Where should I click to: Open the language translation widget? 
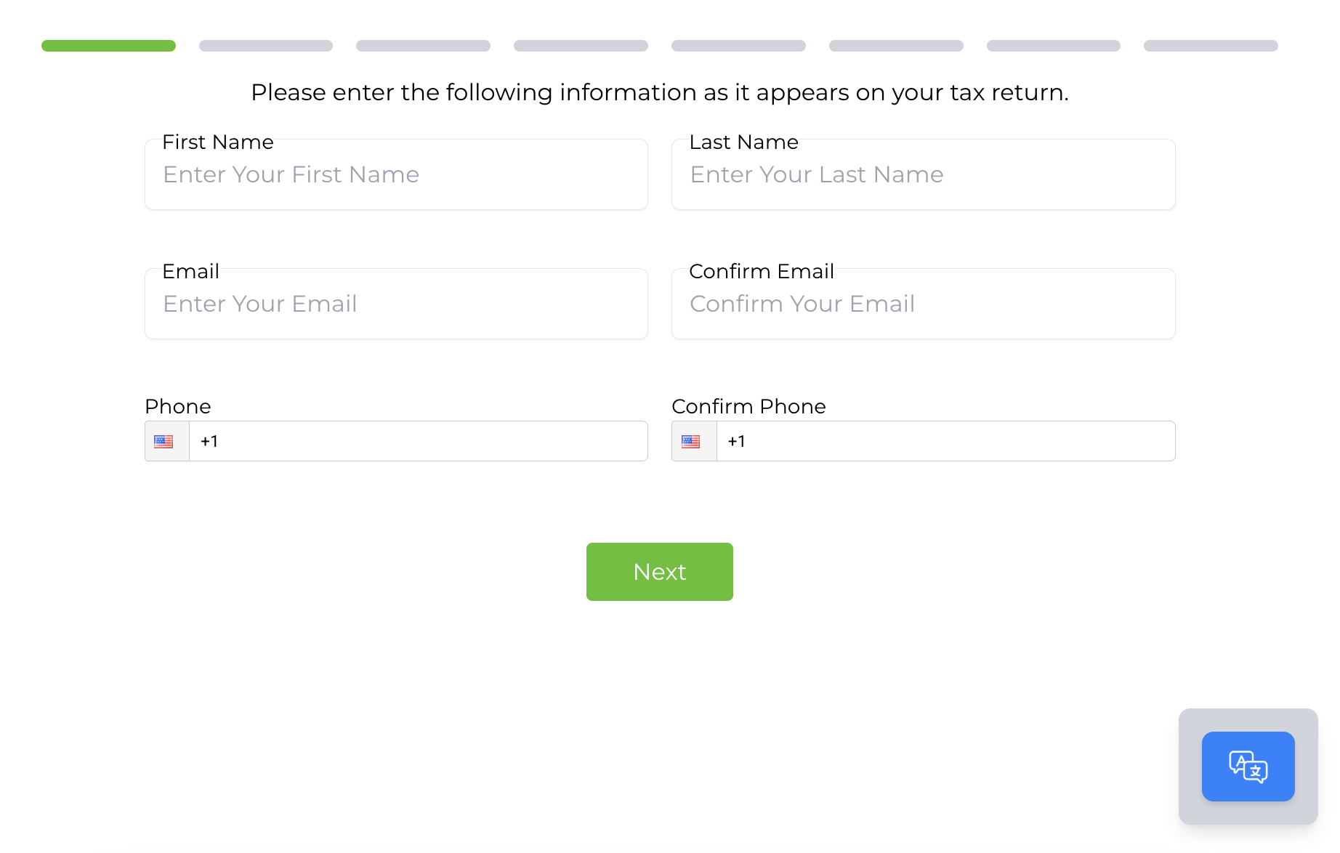(1248, 766)
